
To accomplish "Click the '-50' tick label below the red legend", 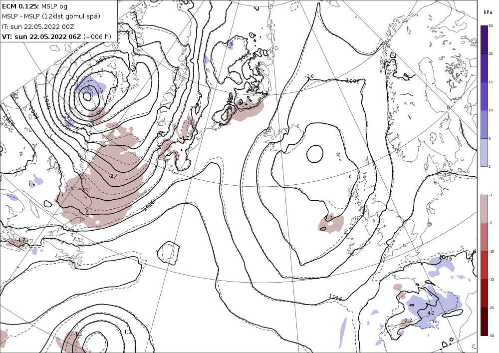I will tap(492, 336).
